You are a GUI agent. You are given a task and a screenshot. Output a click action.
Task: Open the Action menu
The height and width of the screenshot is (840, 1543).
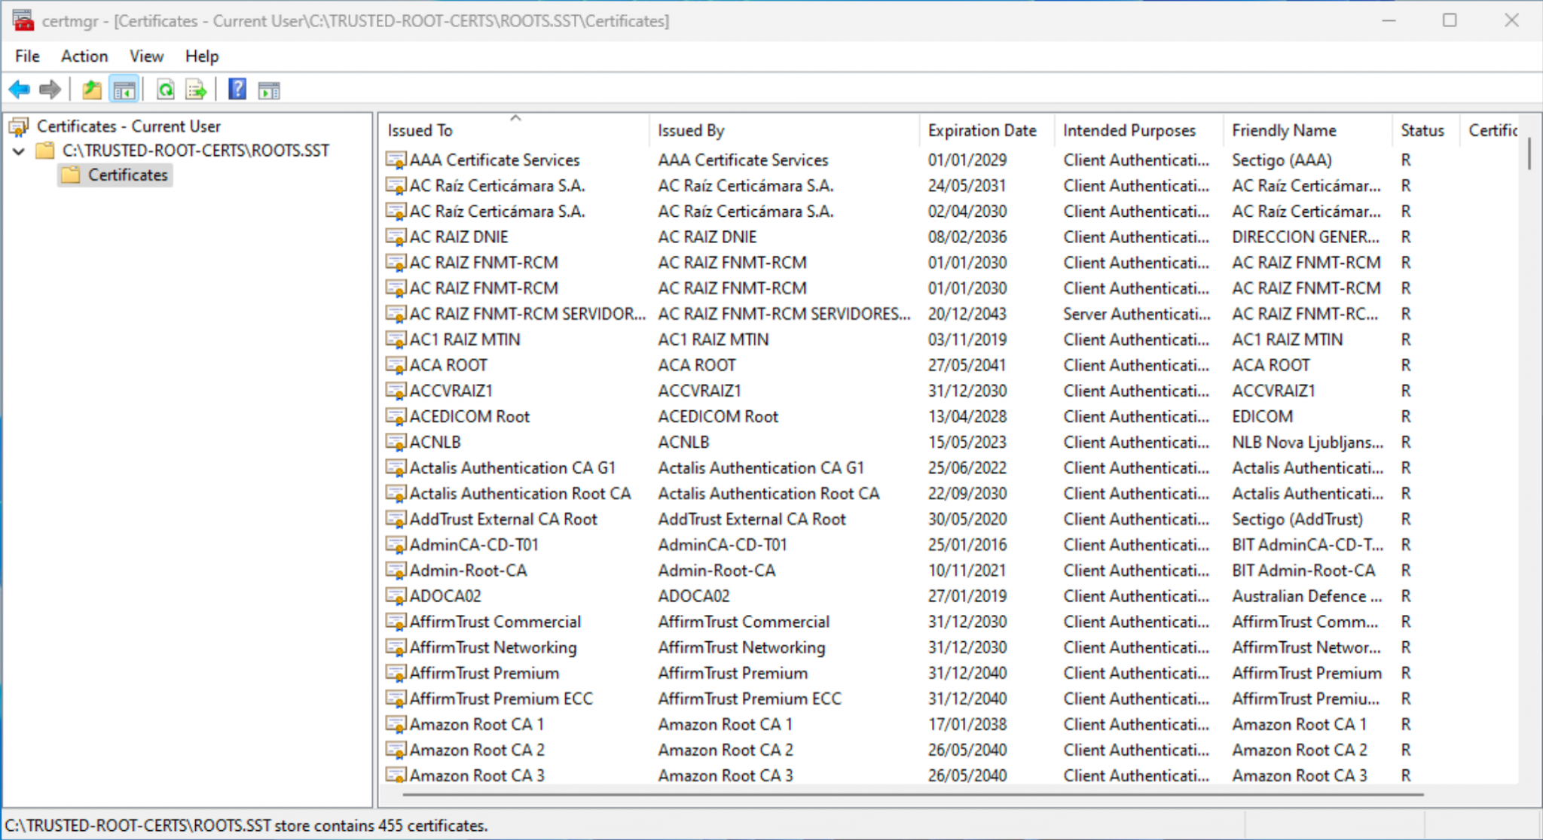tap(84, 56)
